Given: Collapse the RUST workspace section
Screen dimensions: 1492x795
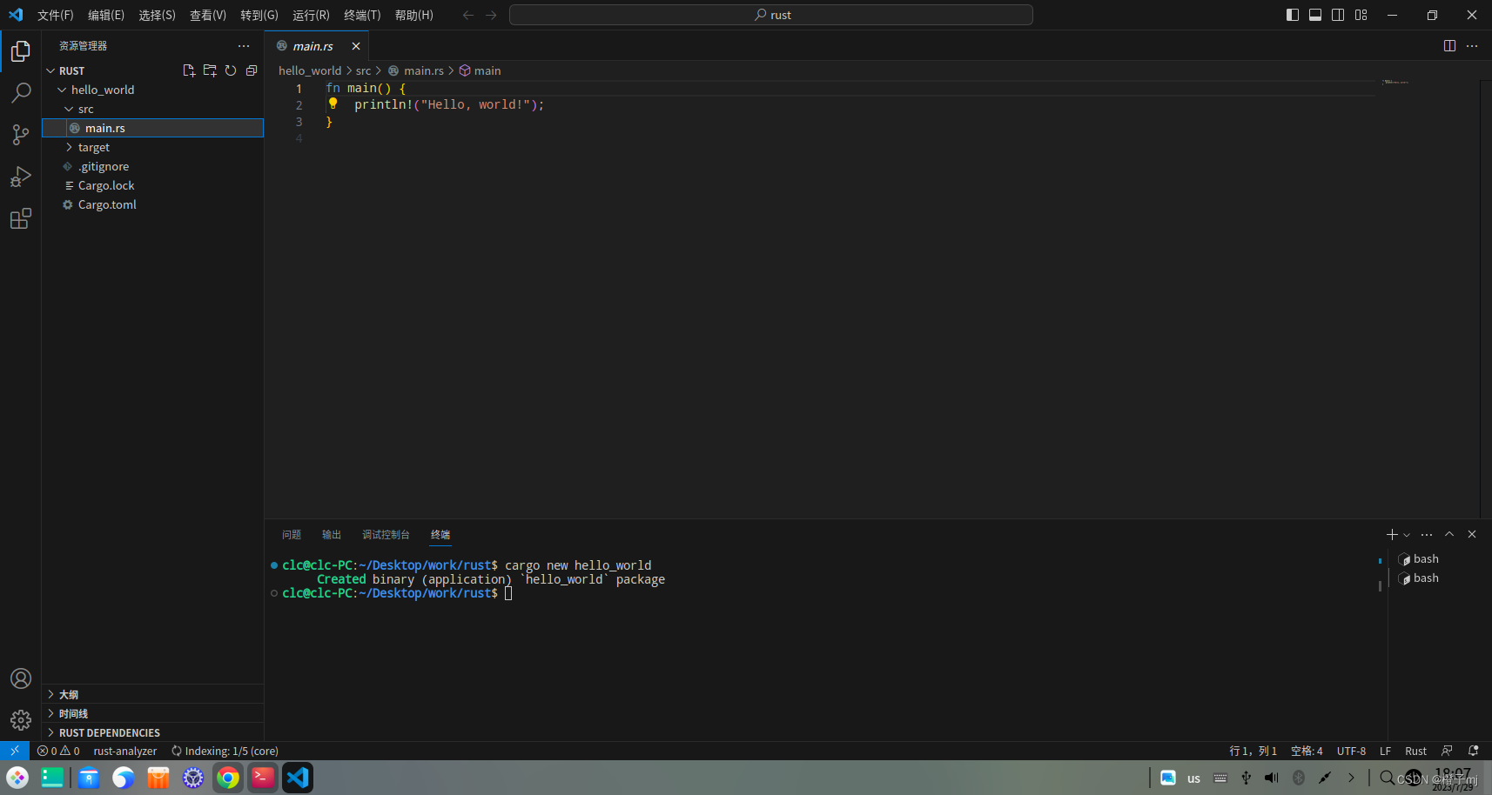Looking at the screenshot, I should coord(50,70).
